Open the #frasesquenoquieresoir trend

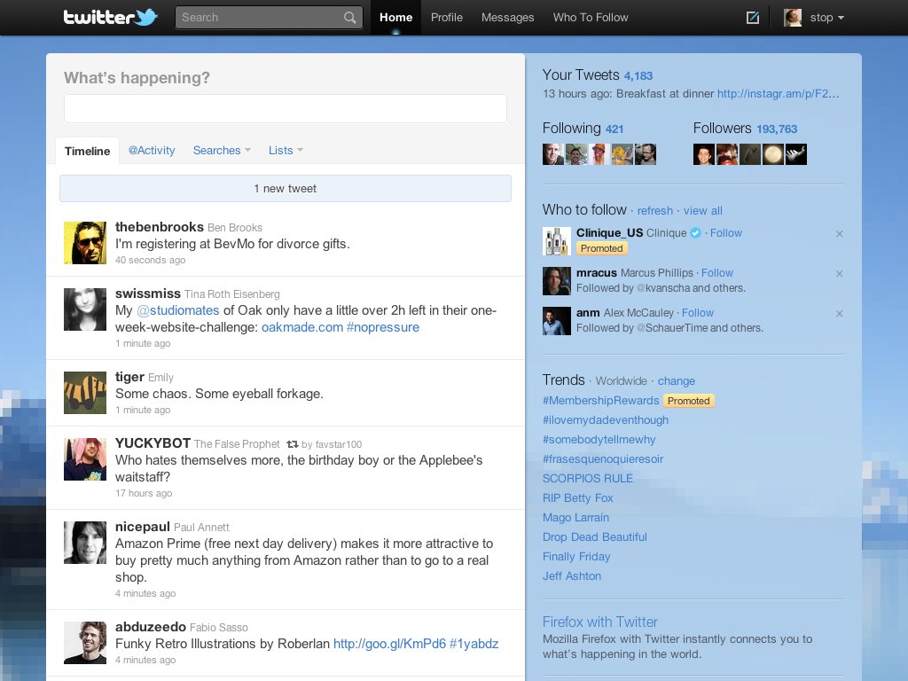pos(603,459)
